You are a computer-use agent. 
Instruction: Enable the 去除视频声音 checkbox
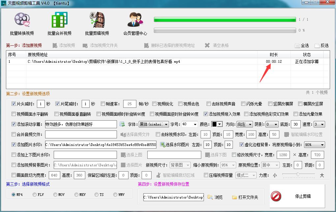click(x=209, y=104)
